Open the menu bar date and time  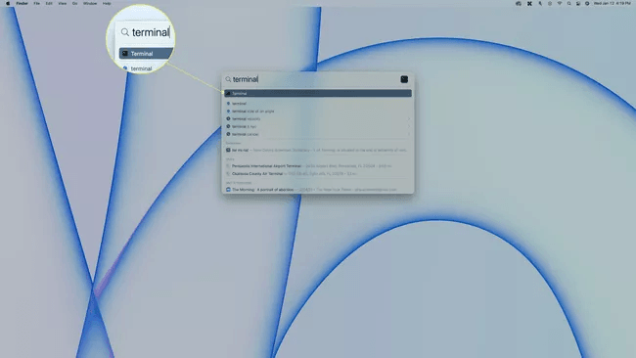(613, 3)
